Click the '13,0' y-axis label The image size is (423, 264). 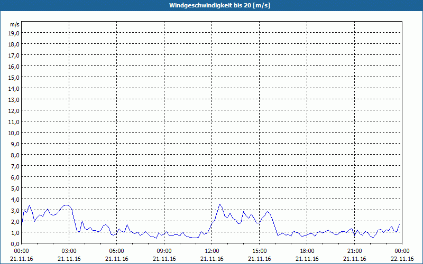click(15, 100)
